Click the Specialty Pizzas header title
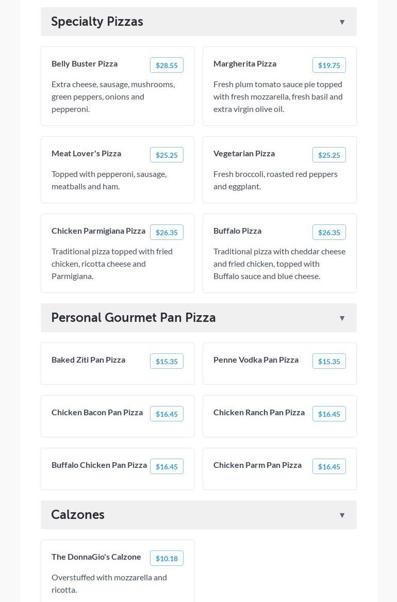Viewport: 397px width, 602px height. [x=97, y=22]
